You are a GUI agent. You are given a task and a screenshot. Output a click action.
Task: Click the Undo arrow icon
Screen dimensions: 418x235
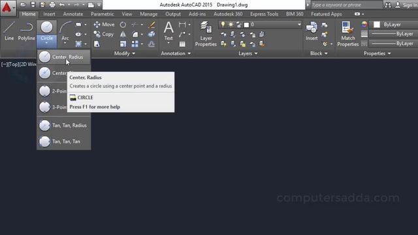point(62,5)
